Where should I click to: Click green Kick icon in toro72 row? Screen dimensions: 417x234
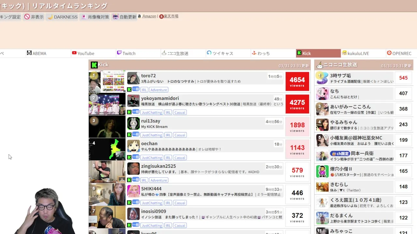[129, 89]
